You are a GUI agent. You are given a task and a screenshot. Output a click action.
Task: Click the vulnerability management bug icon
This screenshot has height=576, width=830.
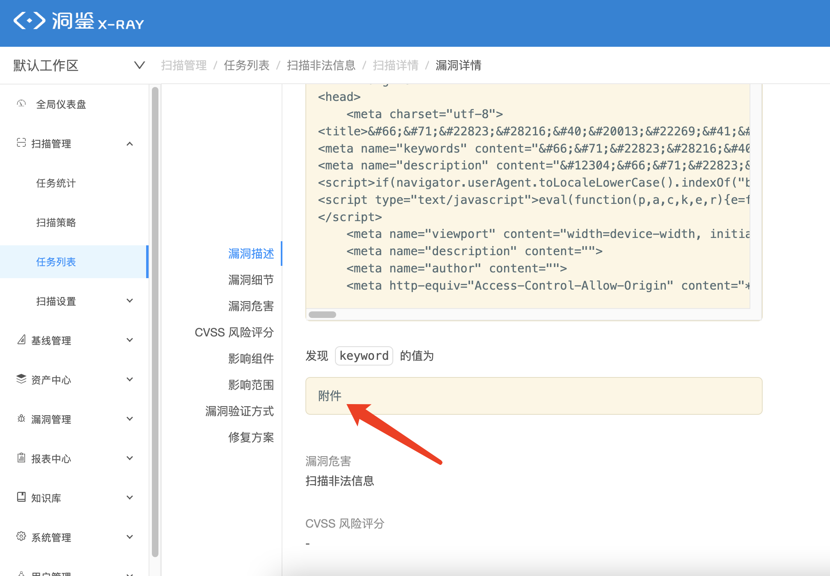(21, 418)
